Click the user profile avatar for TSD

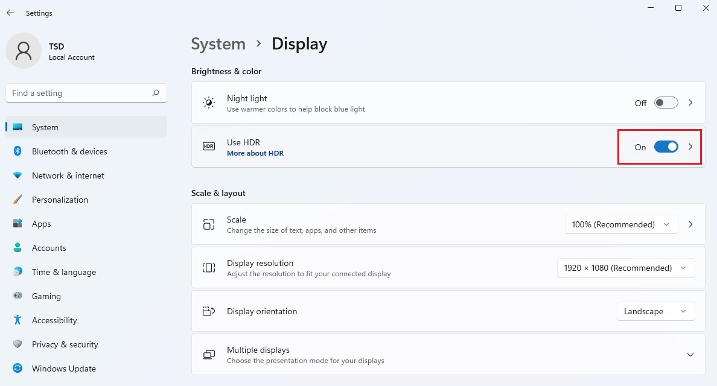24,51
